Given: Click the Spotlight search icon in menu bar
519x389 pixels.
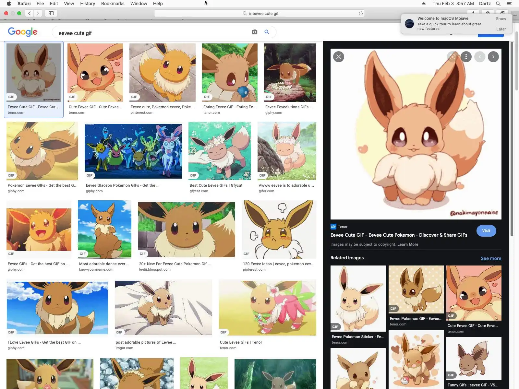Looking at the screenshot, I should point(498,4).
